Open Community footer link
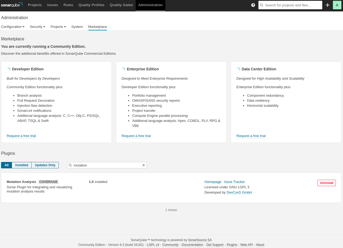The image size is (343, 248). pos(170,245)
